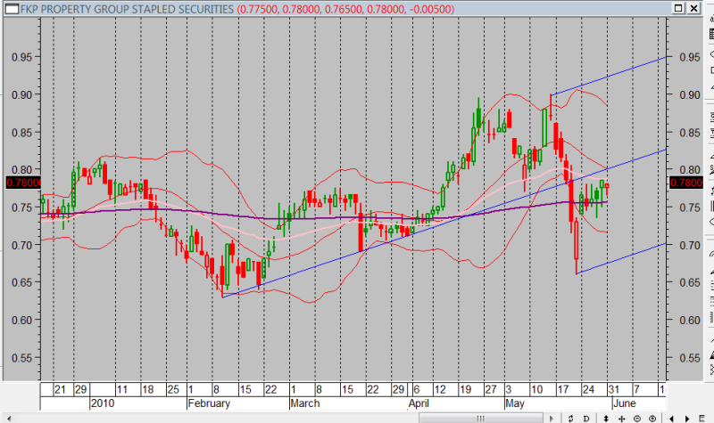The height and width of the screenshot is (423, 714).
Task: Click the horizontal scrollbar right arrow
Action: (552, 419)
